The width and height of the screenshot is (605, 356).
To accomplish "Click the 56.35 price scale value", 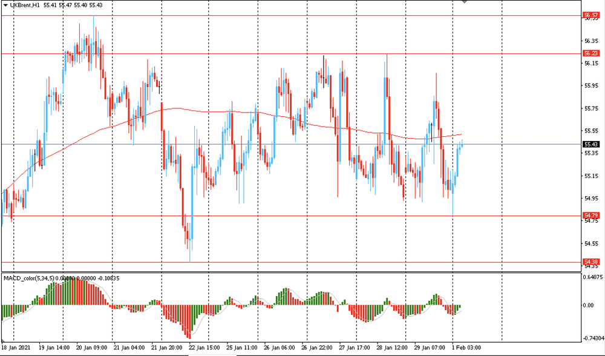I will [x=591, y=41].
